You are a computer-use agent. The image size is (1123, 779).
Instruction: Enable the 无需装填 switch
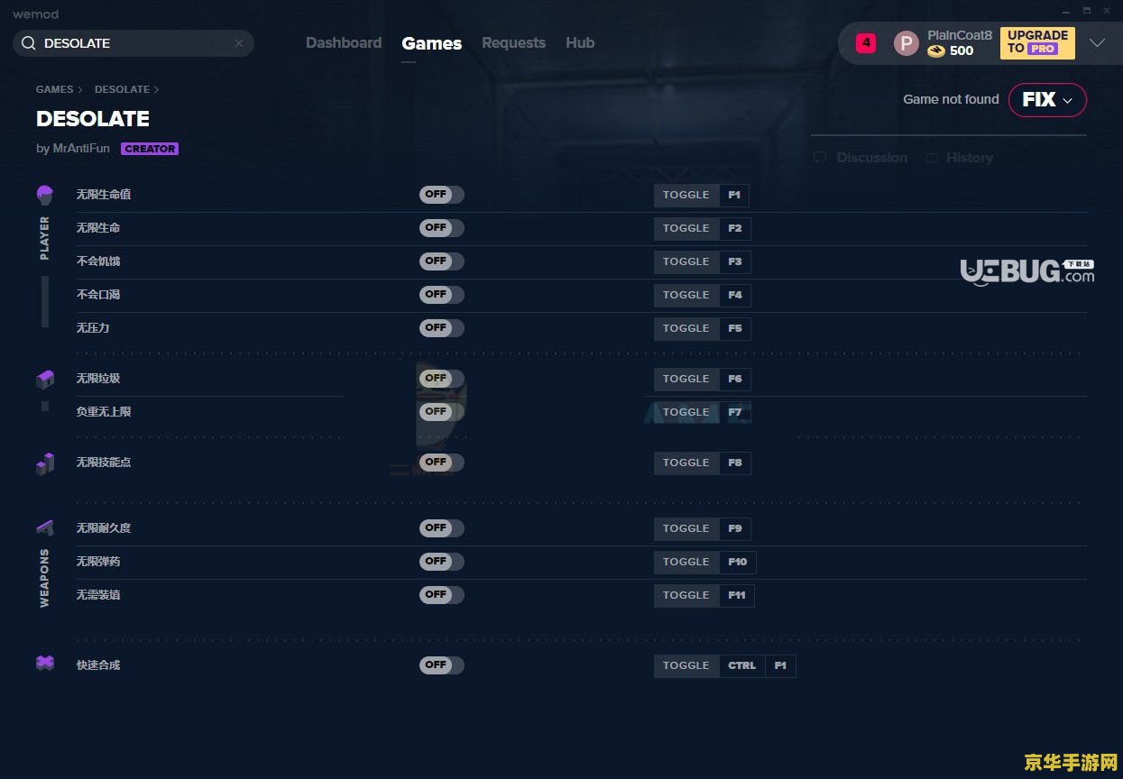click(x=442, y=595)
